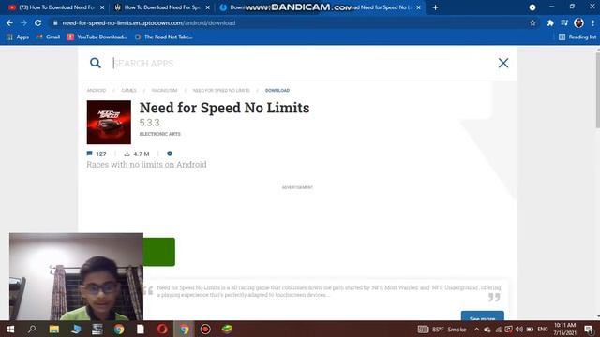Click the tagline 'Races with no limits on Android'
600x337 pixels.
pos(146,165)
